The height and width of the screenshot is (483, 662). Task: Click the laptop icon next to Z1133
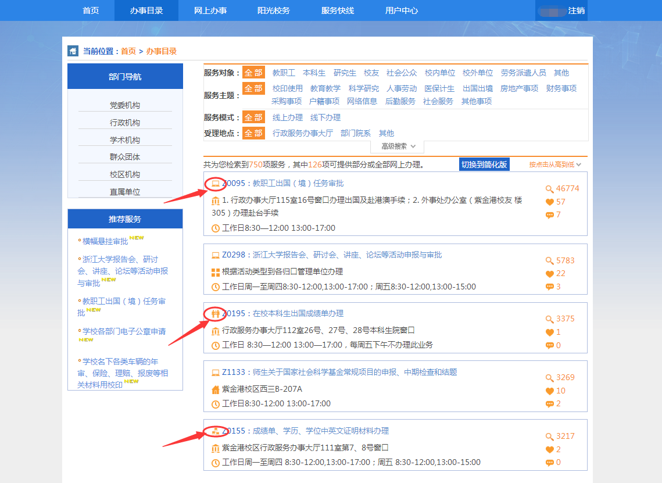tap(215, 373)
